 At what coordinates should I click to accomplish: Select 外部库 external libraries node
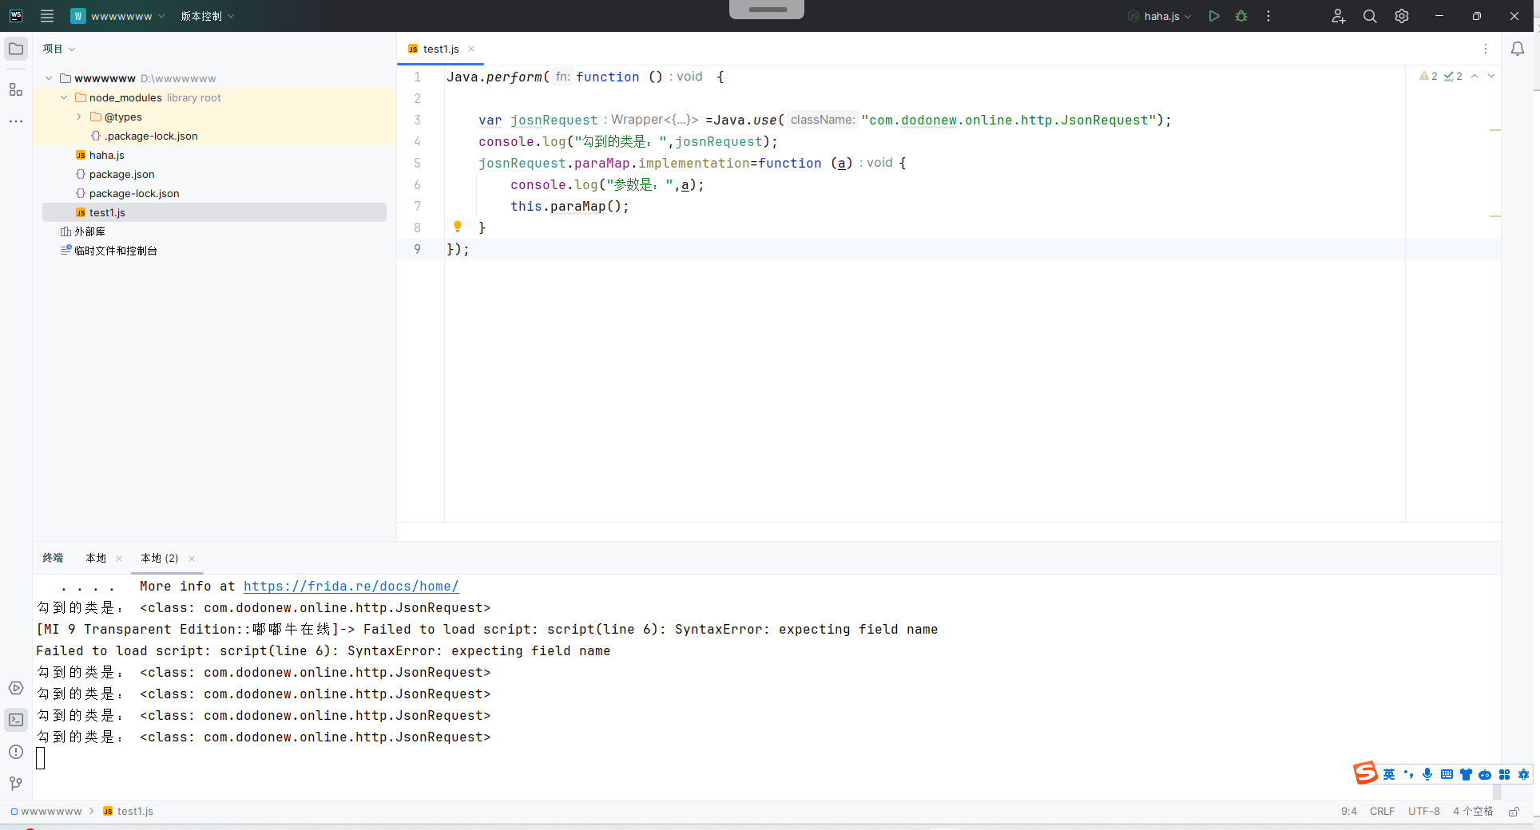click(82, 231)
